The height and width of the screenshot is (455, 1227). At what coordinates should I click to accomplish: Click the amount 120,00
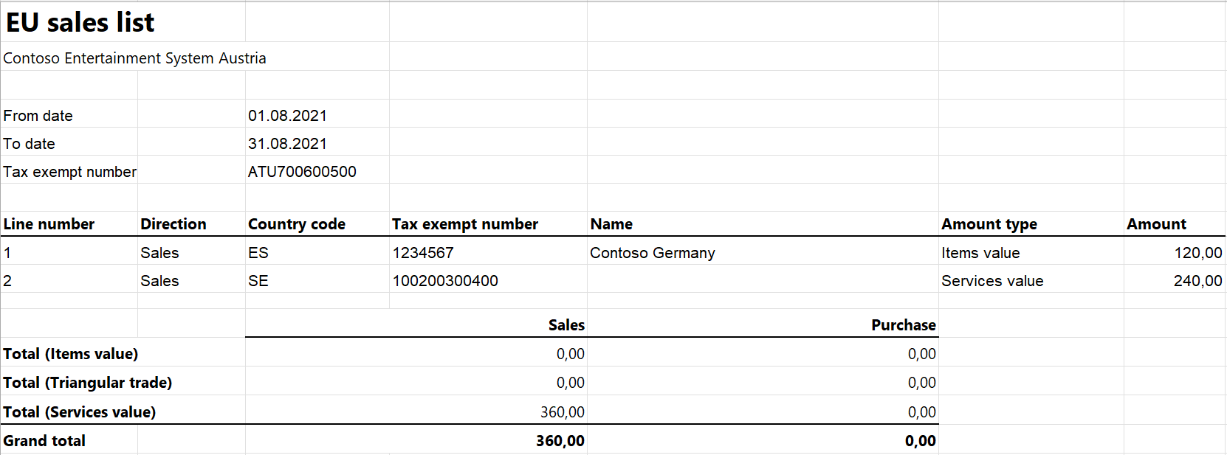1198,253
